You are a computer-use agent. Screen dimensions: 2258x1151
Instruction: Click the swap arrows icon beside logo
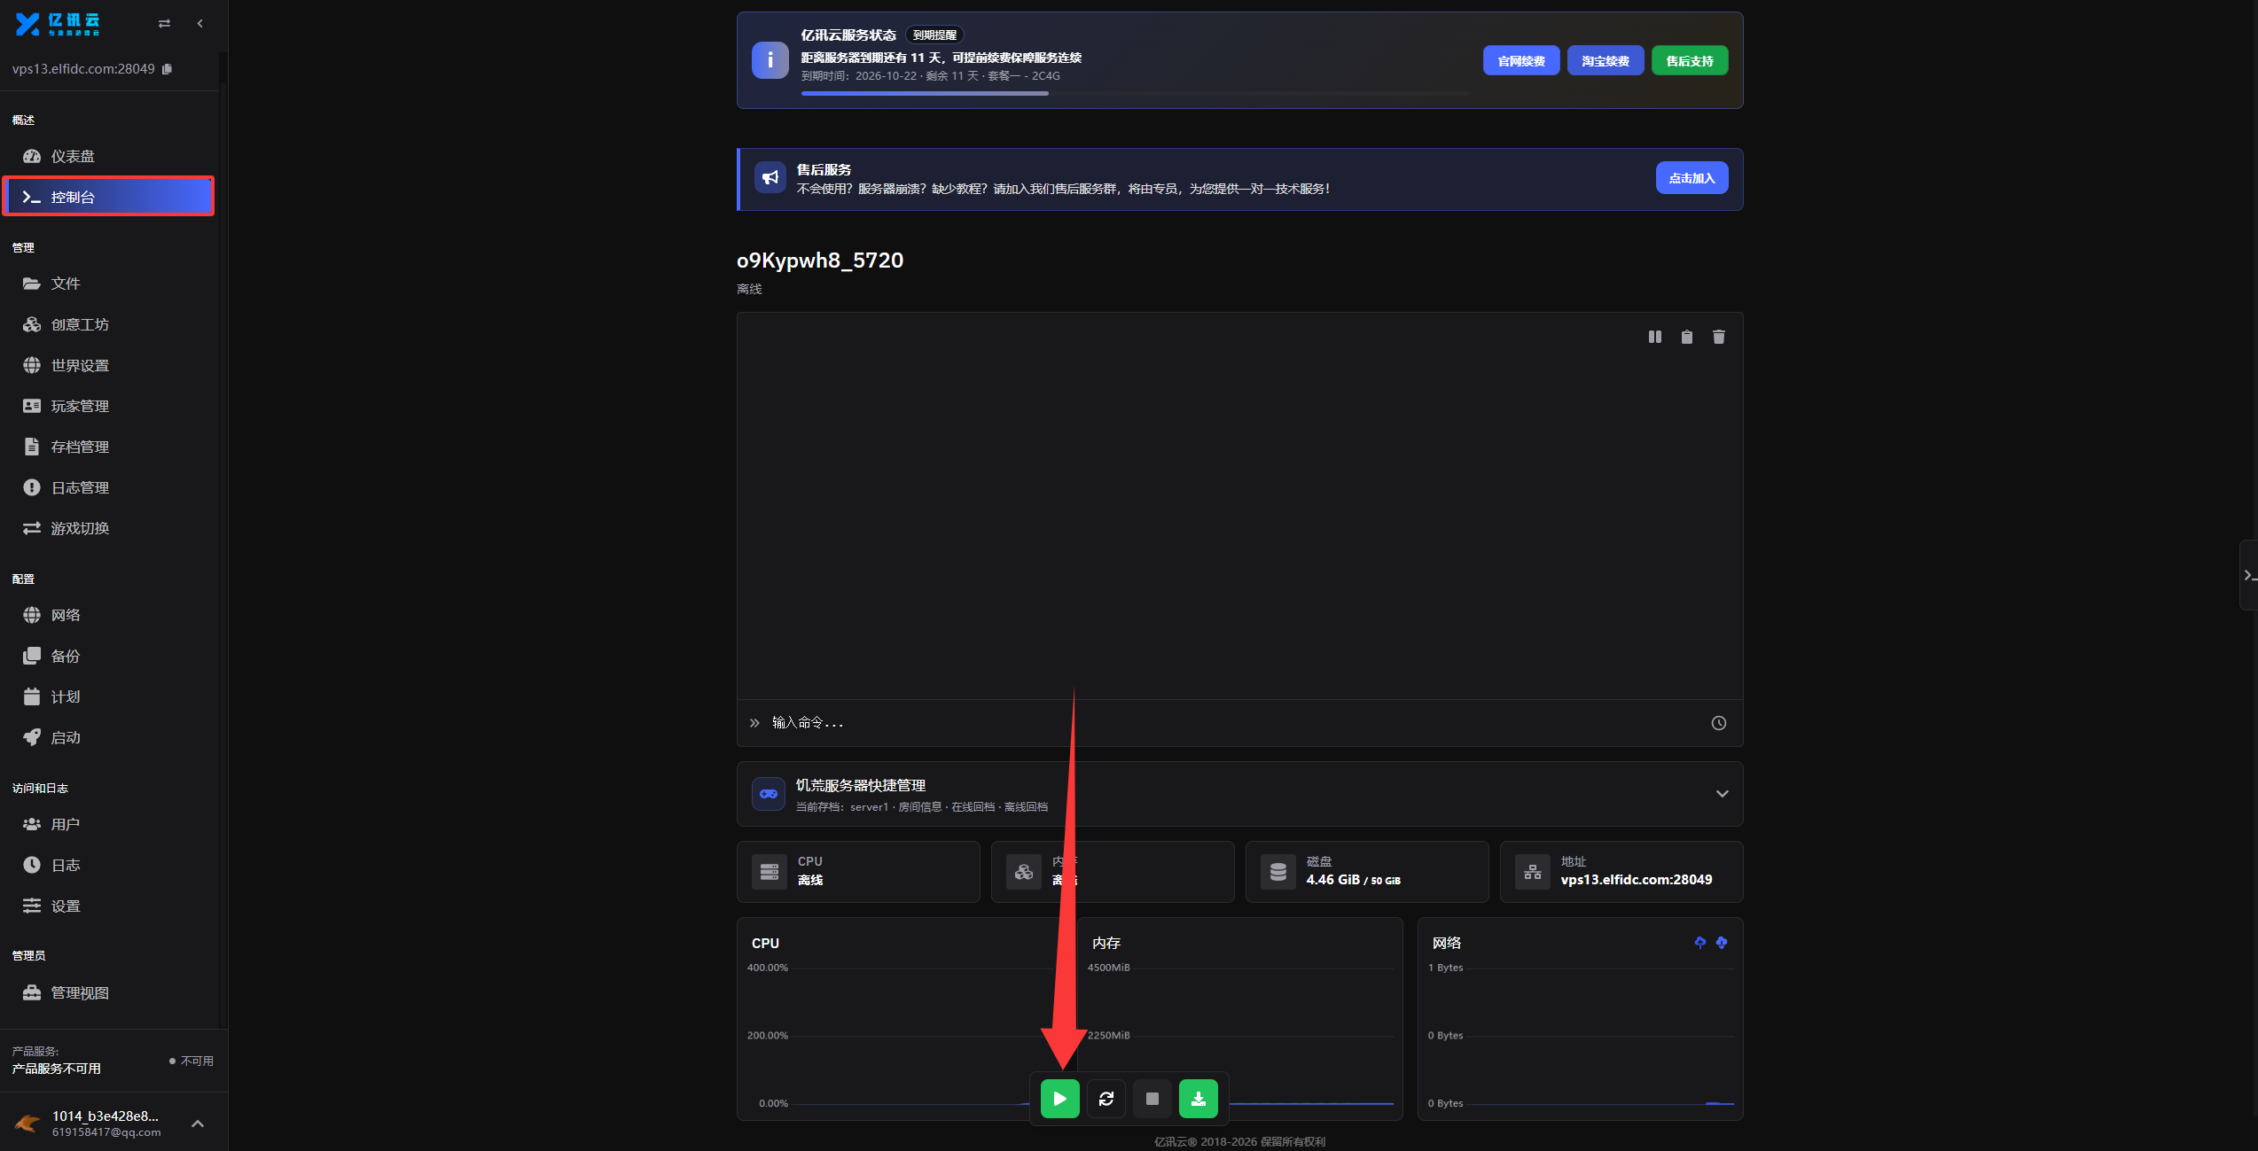point(164,24)
